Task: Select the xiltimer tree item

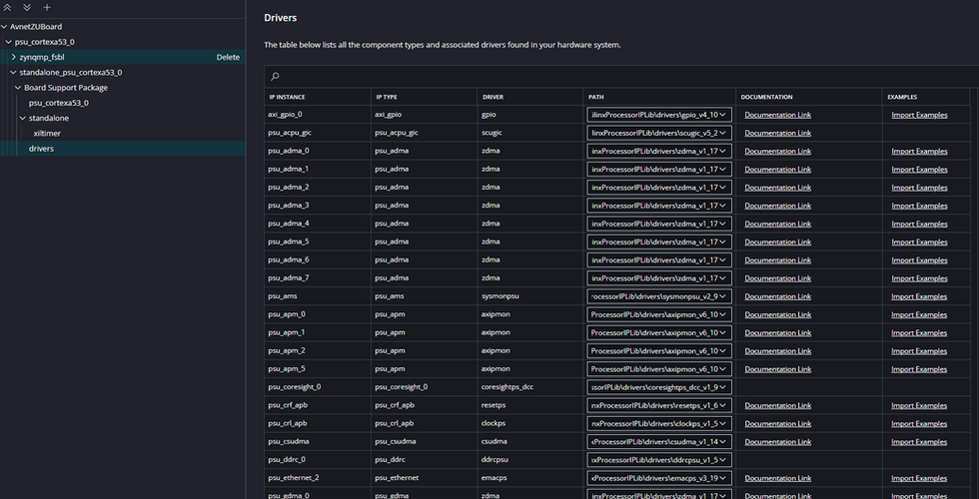Action: point(47,133)
